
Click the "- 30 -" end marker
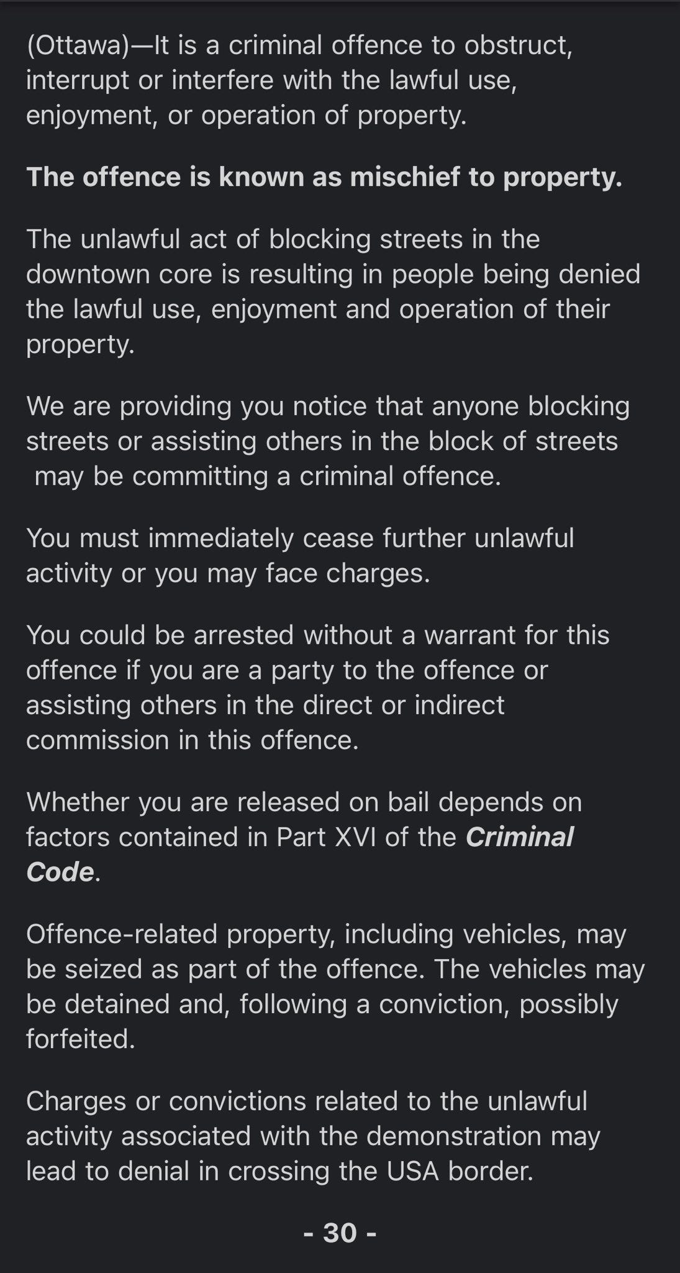340,1232
